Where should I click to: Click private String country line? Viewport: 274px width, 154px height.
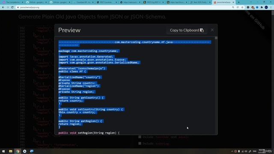pos(77,83)
